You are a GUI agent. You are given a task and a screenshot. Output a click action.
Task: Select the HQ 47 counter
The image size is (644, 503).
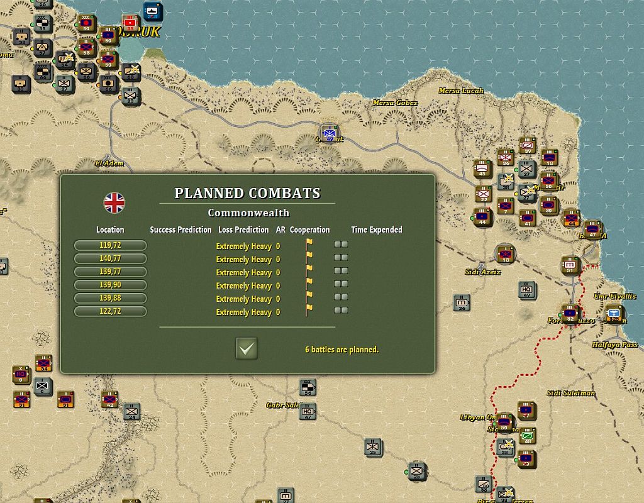(x=307, y=411)
